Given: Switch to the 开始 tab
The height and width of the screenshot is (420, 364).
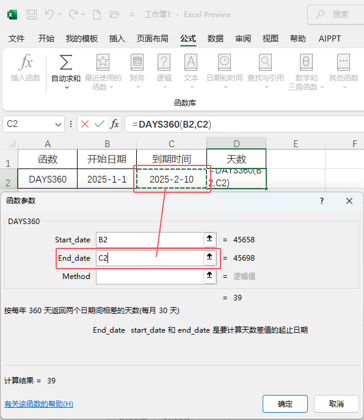Looking at the screenshot, I should 46,38.
